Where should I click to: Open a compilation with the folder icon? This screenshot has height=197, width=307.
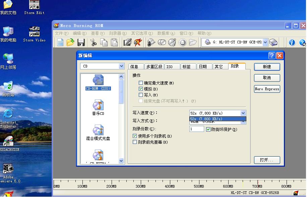coord(70,42)
